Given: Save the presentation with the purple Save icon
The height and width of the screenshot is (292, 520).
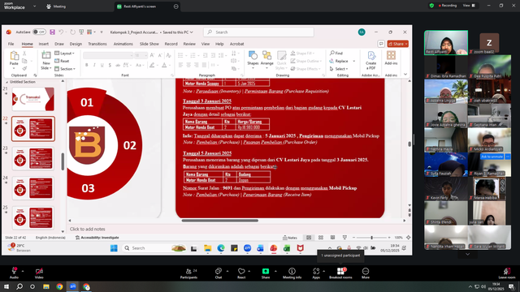Looking at the screenshot, I should click(52, 32).
